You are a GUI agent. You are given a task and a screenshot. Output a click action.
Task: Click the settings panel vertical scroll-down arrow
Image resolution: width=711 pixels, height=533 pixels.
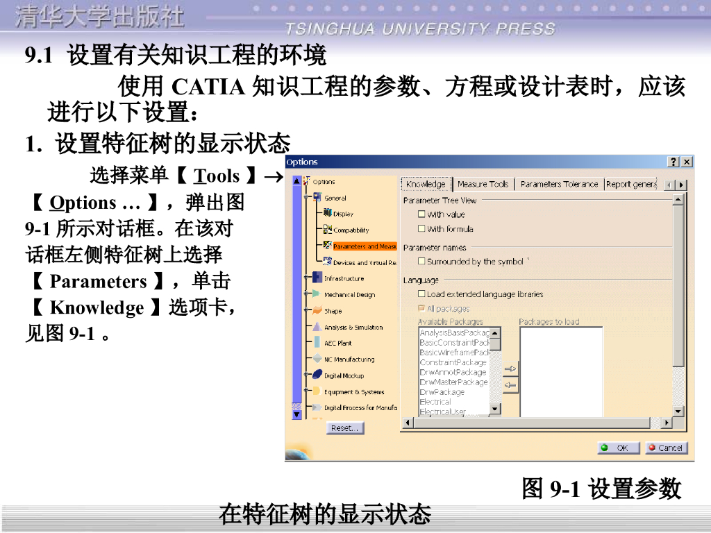pyautogui.click(x=678, y=412)
